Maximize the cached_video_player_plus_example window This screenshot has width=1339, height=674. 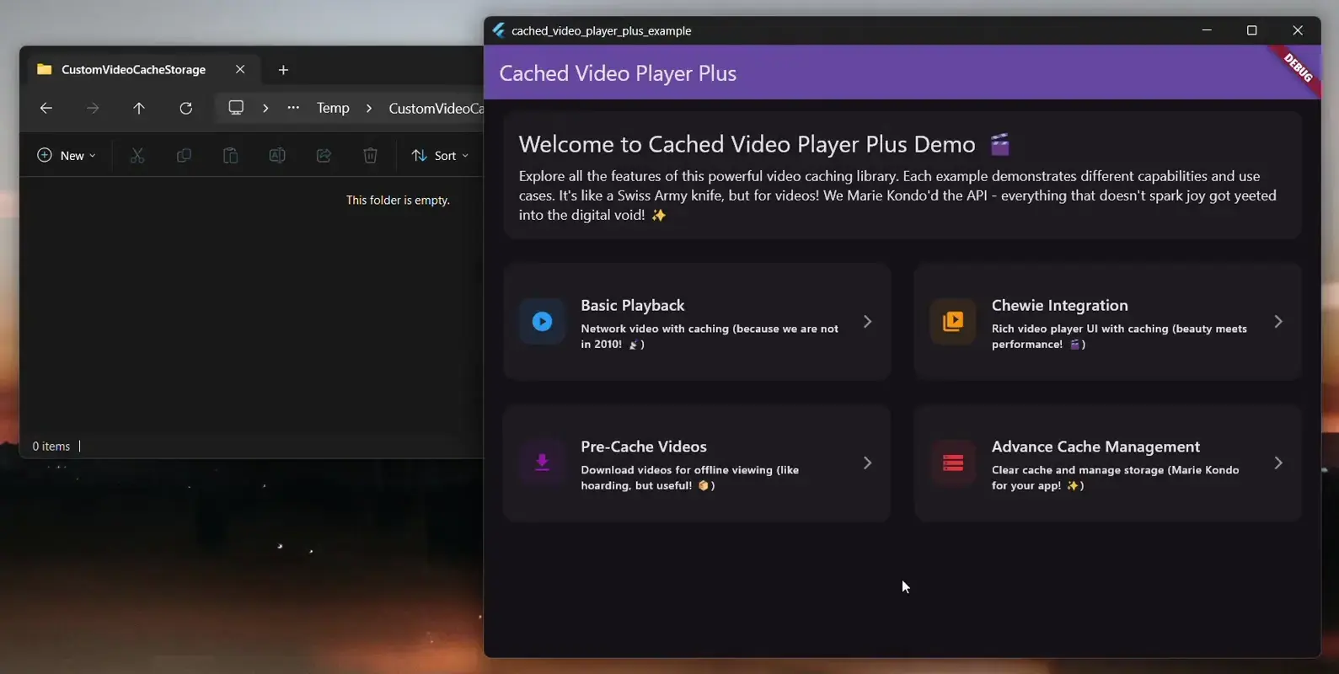click(x=1252, y=30)
